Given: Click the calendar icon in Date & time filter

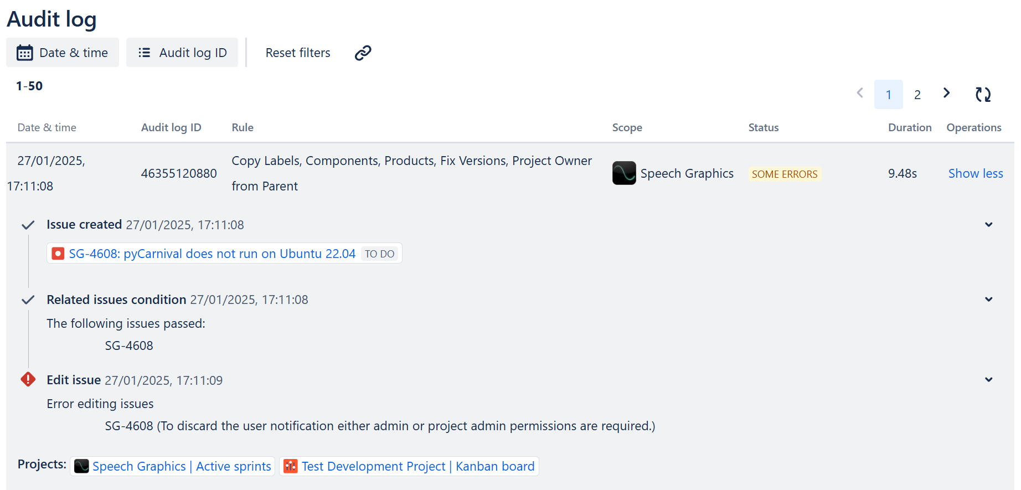Looking at the screenshot, I should 25,53.
